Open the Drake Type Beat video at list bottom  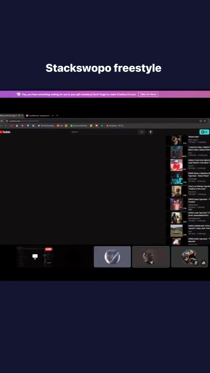(176, 241)
